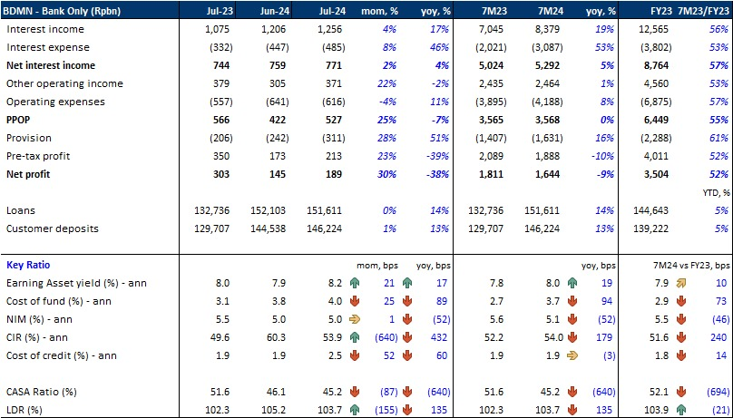The width and height of the screenshot is (733, 418).
Task: Click the red down arrow beside NIM Jul-24 yoy (52)
Action: [x=407, y=319]
